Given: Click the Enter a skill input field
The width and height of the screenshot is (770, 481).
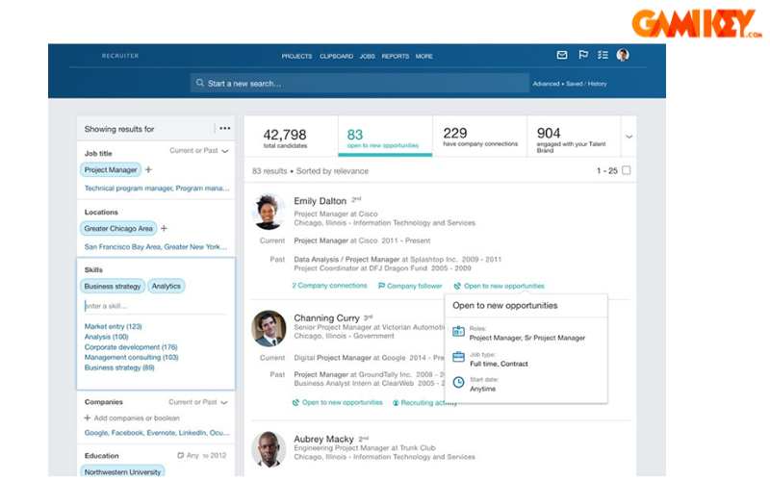Looking at the screenshot, I should (156, 306).
